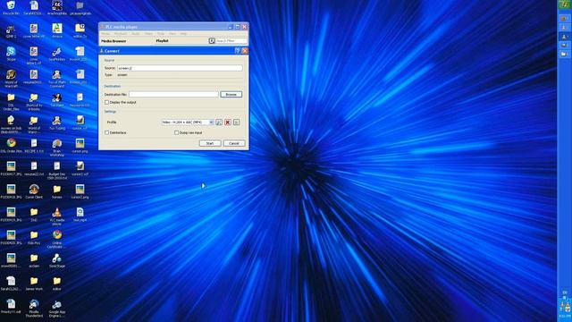Click the create new profile icon
Screen dimensions: 572x322
click(236, 123)
